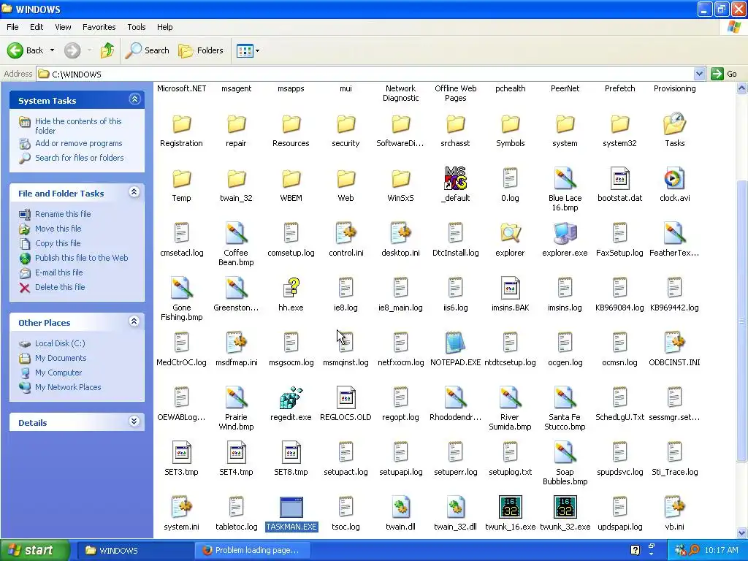The width and height of the screenshot is (748, 561).
Task: Select the Gone Fishing.bmp image icon
Action: click(181, 288)
